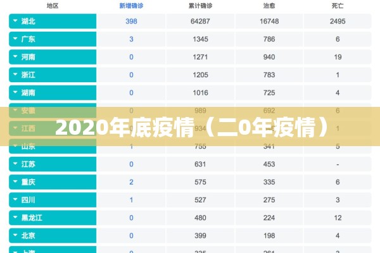Expand the 江苏 row arrow

point(15,164)
